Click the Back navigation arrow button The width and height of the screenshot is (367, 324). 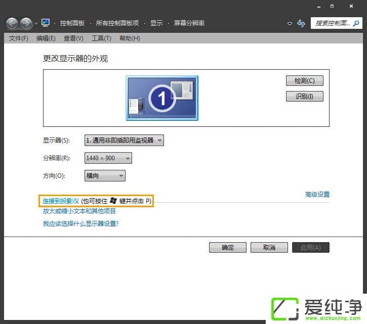[x=12, y=23]
